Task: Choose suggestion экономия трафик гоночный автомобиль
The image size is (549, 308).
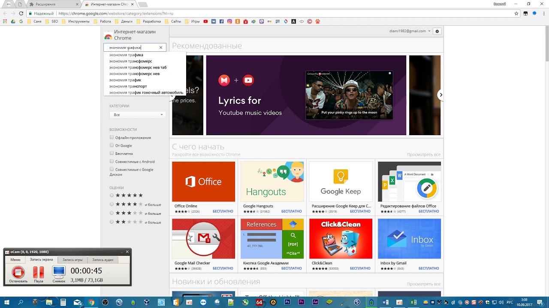Action: point(146,92)
